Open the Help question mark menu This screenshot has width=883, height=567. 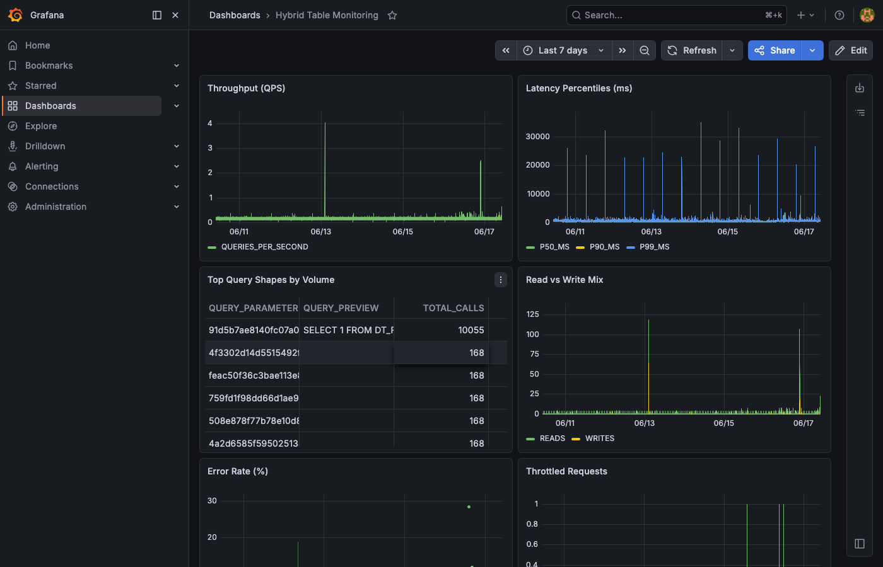(x=839, y=15)
